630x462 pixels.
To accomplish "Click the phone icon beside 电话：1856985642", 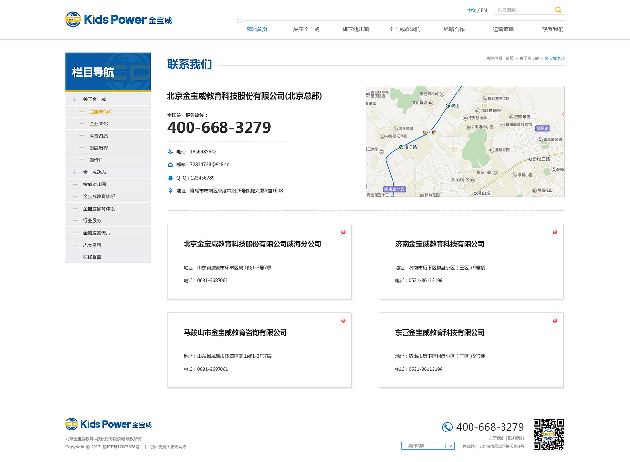I will [x=170, y=152].
